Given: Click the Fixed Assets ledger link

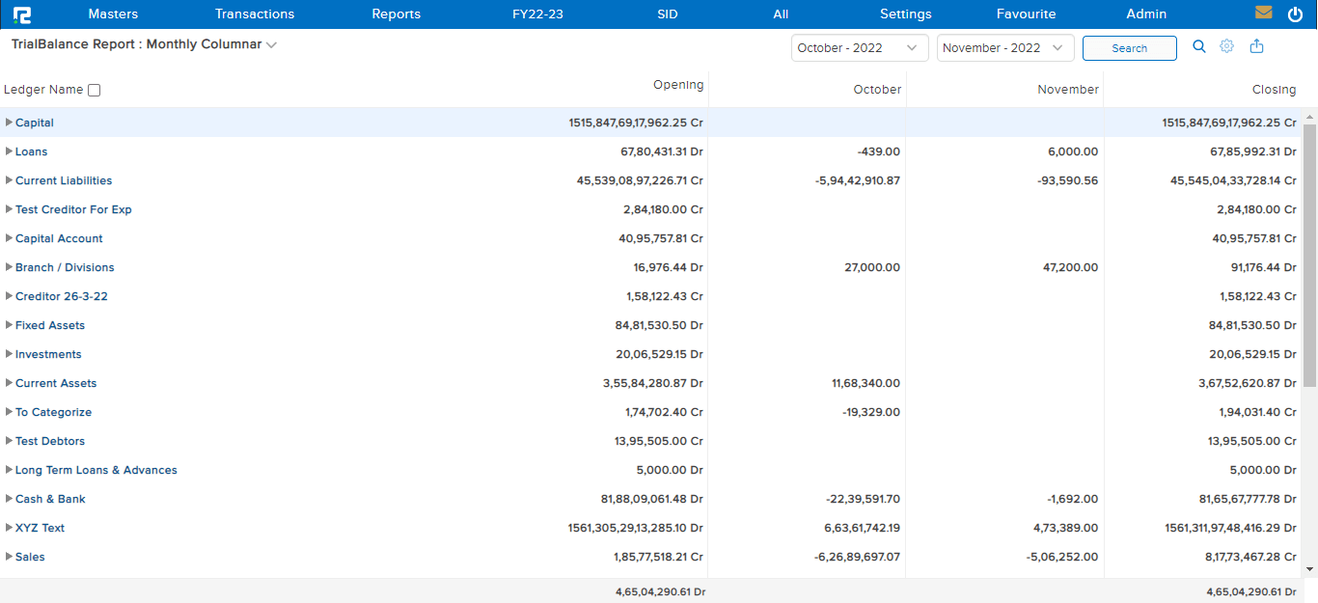Looking at the screenshot, I should (x=50, y=325).
